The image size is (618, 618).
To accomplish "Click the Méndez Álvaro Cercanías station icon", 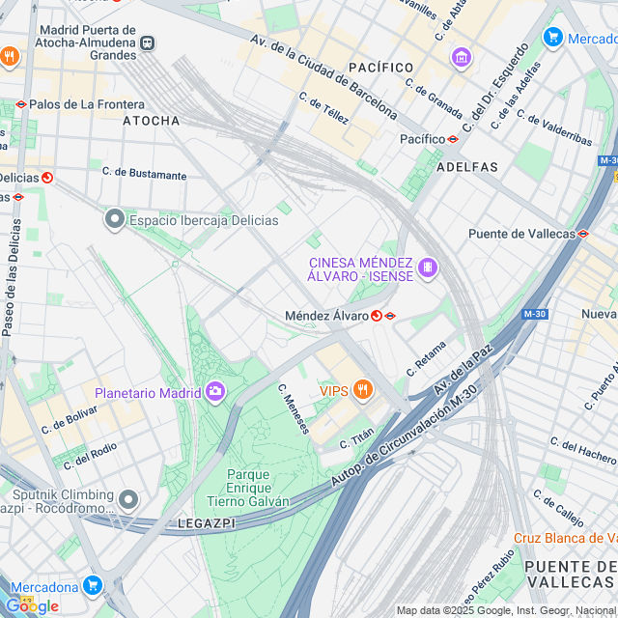I will click(x=377, y=316).
